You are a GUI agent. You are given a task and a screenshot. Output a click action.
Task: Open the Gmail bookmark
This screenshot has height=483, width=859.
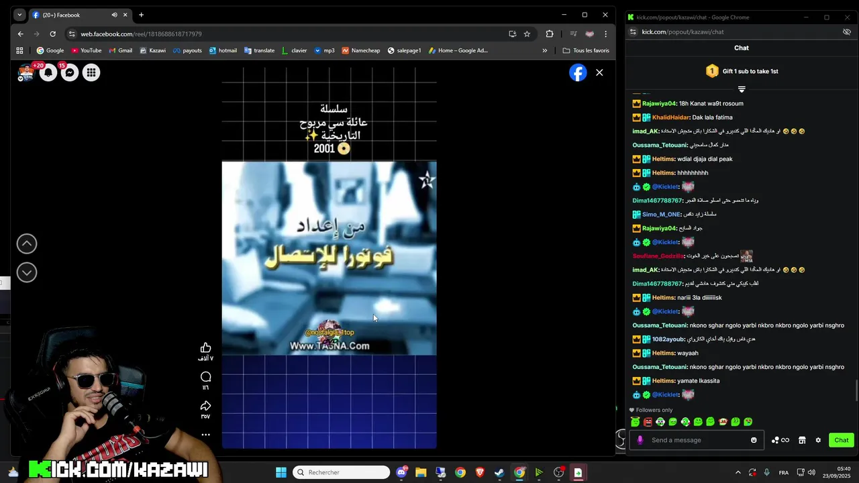(x=120, y=50)
